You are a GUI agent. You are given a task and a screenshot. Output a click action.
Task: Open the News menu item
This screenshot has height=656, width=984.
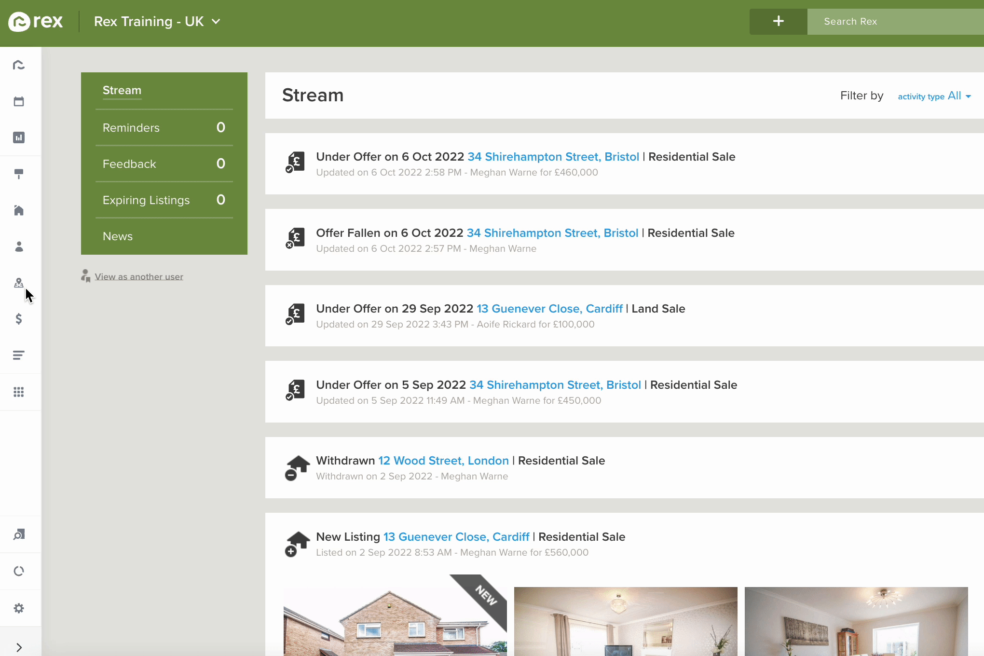[118, 236]
